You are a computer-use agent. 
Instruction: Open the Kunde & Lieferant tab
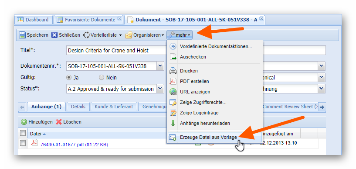tap(114, 107)
